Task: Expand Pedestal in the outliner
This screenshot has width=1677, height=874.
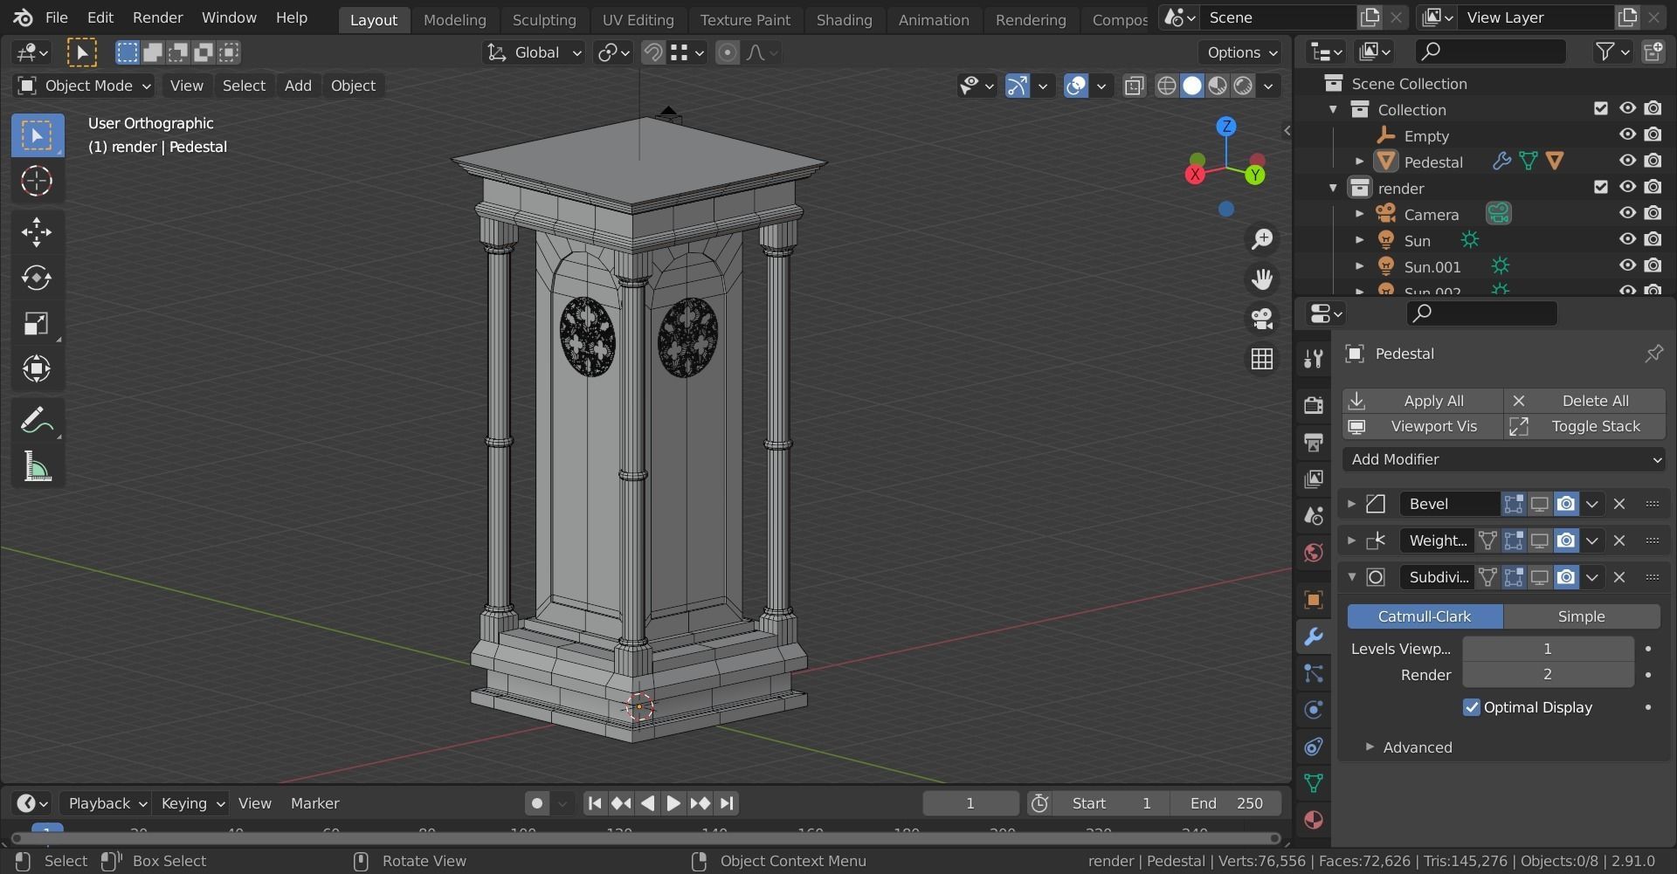Action: click(x=1359, y=162)
